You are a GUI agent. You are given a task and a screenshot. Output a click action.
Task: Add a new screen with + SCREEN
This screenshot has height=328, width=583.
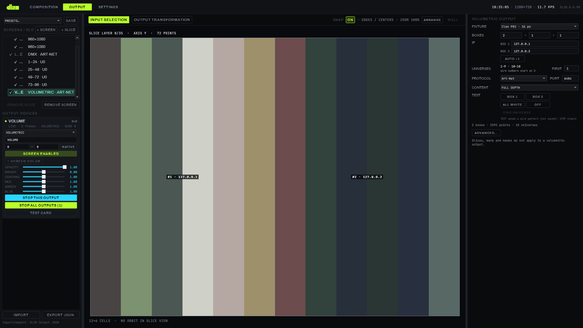[46, 30]
